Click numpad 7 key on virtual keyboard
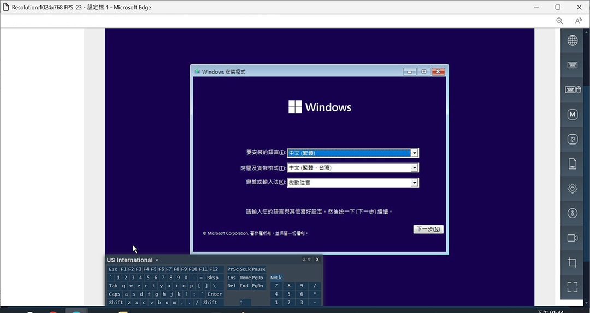This screenshot has height=313, width=590. [276, 286]
